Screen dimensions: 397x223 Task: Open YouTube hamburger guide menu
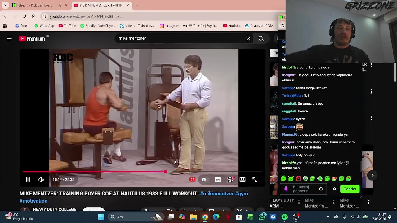click(x=9, y=38)
